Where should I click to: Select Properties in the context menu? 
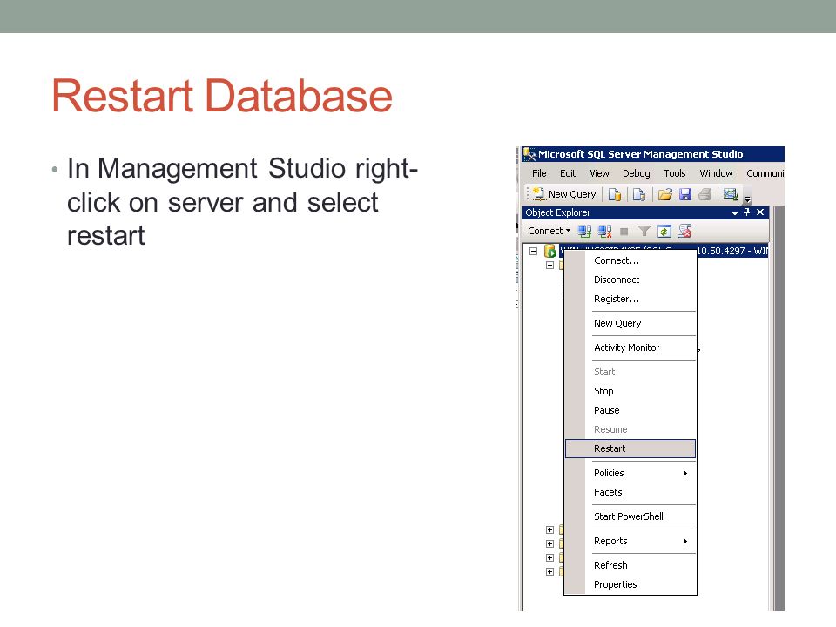pyautogui.click(x=630, y=584)
